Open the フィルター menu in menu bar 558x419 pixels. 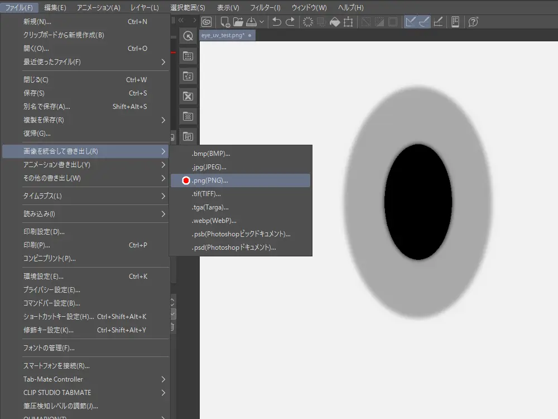(266, 8)
